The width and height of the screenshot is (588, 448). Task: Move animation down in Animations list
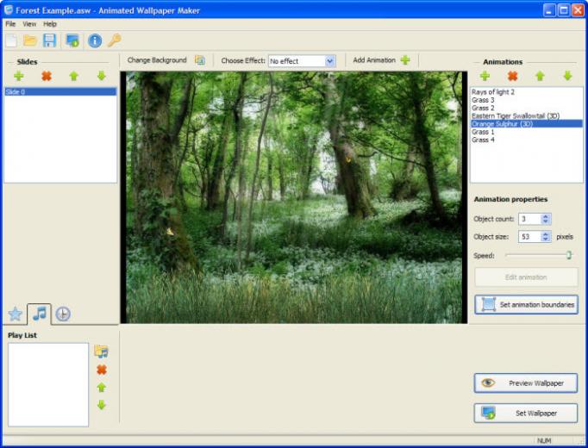(x=567, y=76)
